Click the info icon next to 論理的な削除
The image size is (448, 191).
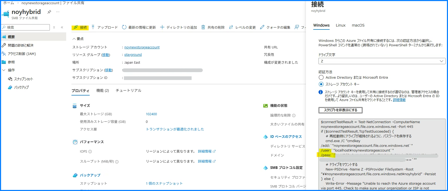tap(294, 115)
